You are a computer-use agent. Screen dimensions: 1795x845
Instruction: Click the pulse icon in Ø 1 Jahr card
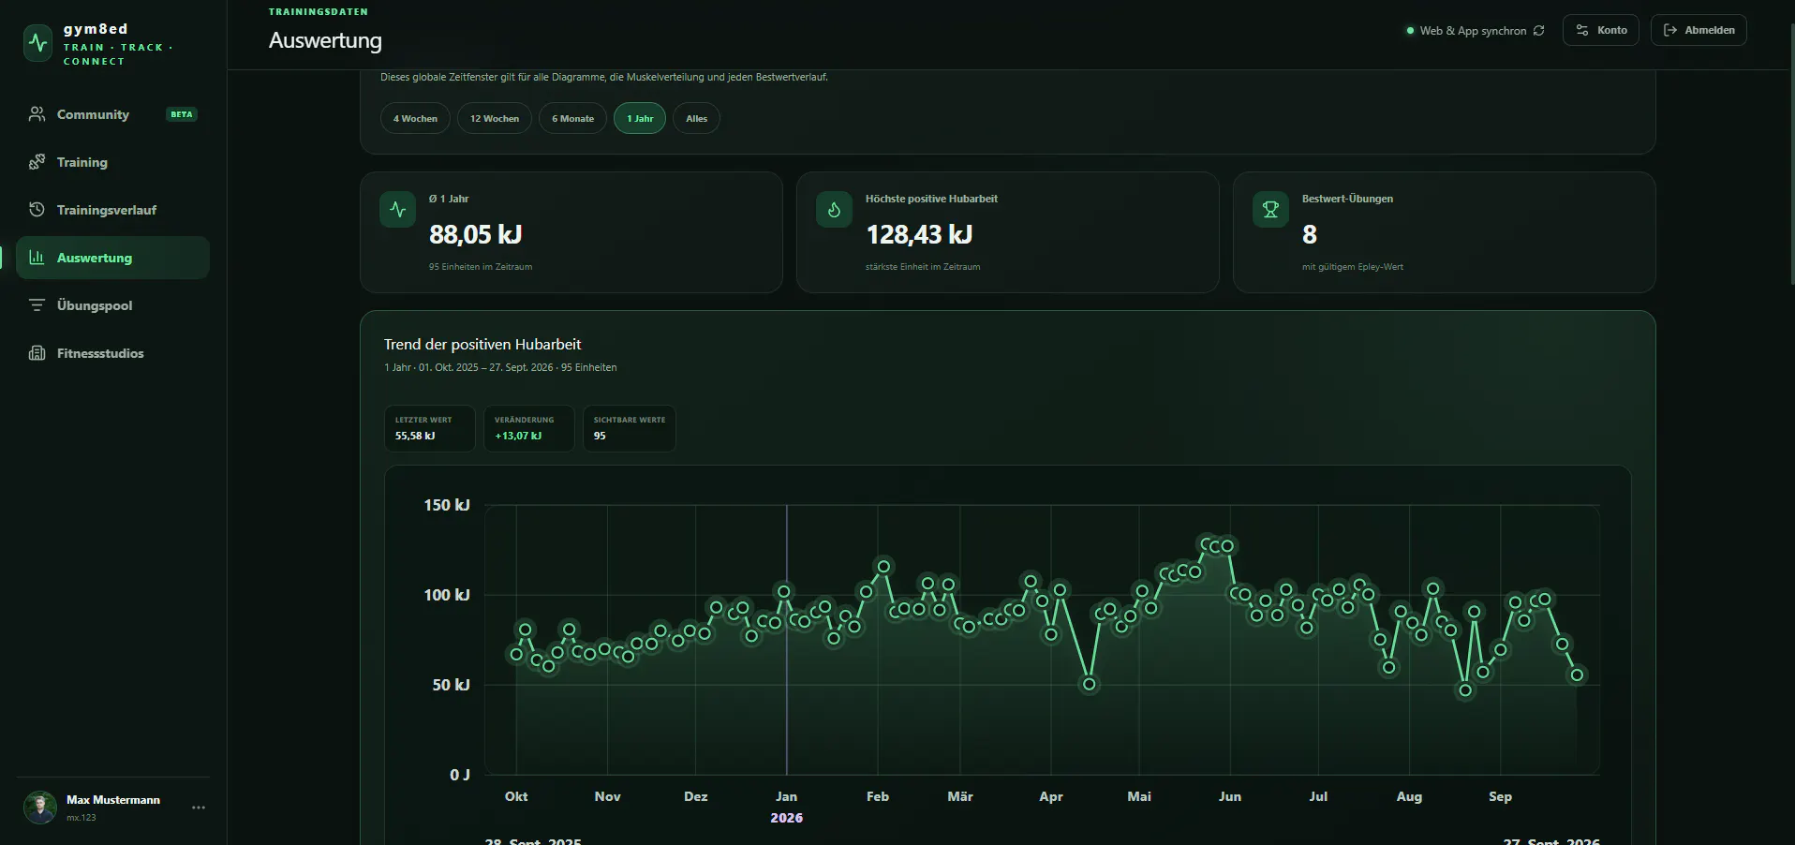tap(398, 210)
